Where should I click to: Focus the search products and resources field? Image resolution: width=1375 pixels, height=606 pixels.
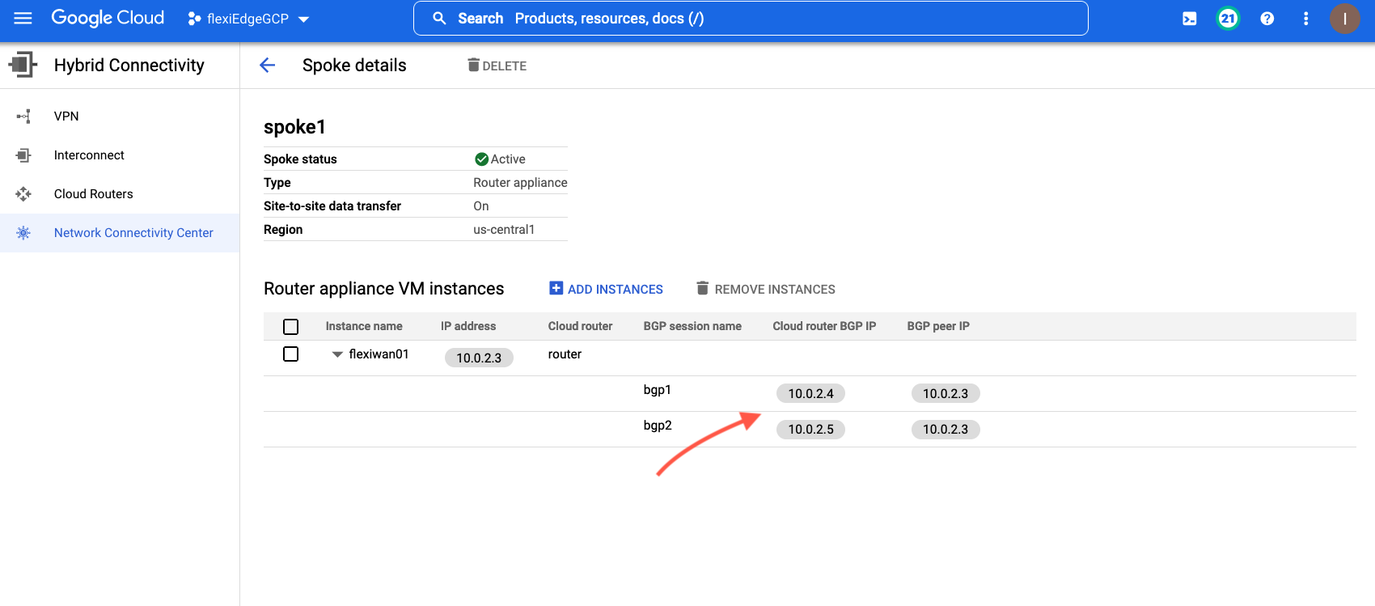(x=751, y=19)
